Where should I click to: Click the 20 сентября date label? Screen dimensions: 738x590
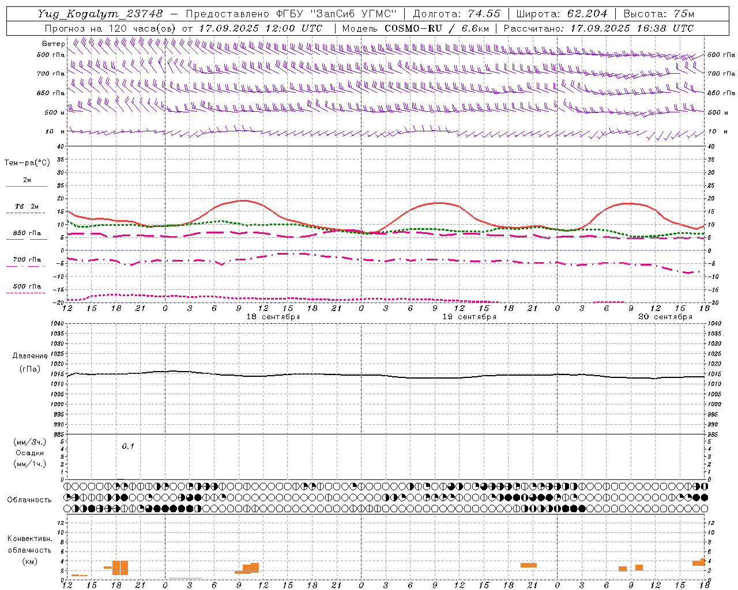coord(665,317)
